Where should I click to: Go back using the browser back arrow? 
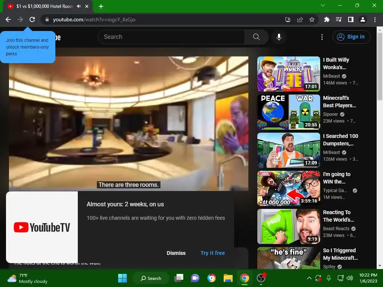point(8,19)
